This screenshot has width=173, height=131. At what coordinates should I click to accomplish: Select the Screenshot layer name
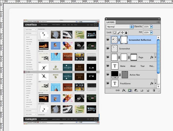(125, 49)
